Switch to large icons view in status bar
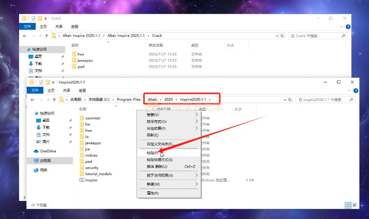The height and width of the screenshot is (219, 369). coord(355,205)
